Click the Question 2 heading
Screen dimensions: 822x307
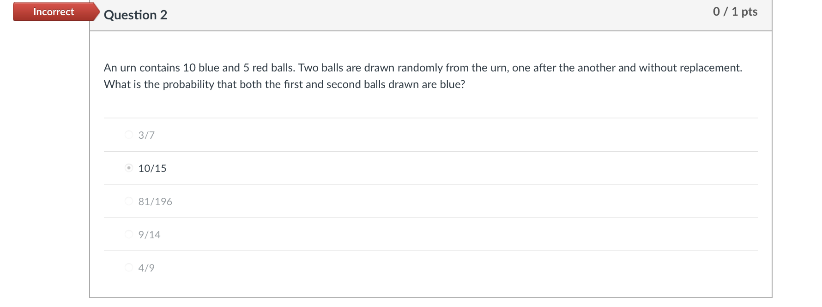point(135,15)
